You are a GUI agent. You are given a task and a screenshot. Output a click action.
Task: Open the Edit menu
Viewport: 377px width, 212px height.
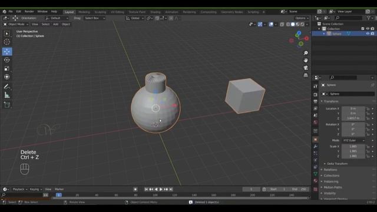pos(18,12)
